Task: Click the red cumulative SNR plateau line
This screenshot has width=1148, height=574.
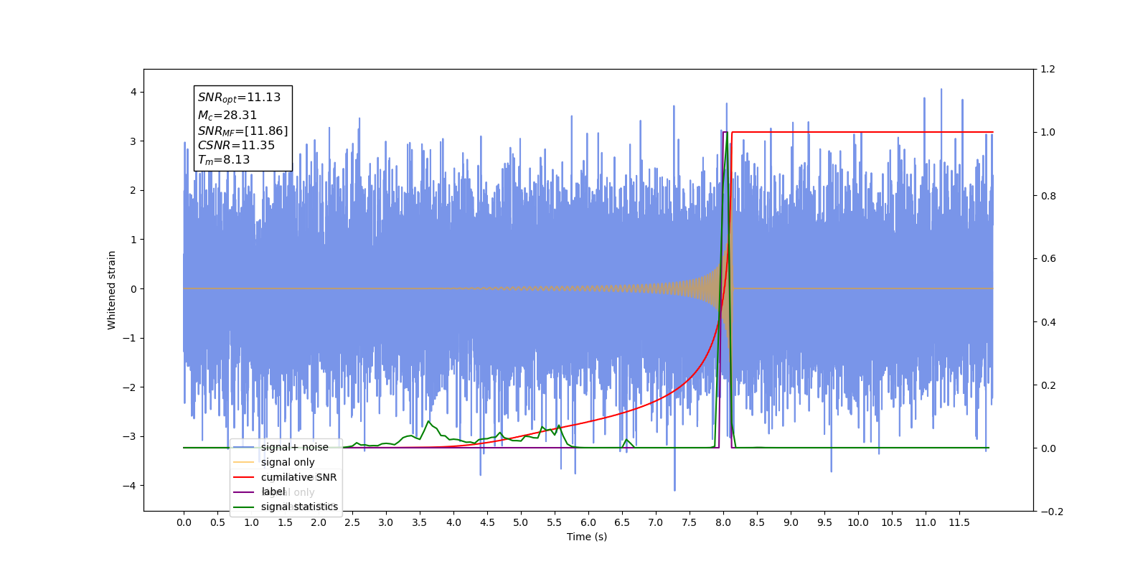Action: [861, 132]
